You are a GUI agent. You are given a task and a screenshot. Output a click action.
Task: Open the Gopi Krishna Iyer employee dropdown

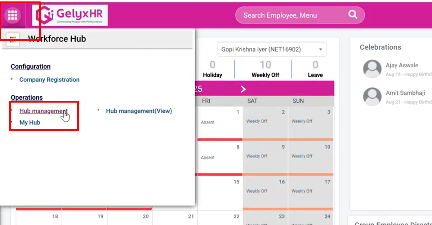click(x=272, y=49)
